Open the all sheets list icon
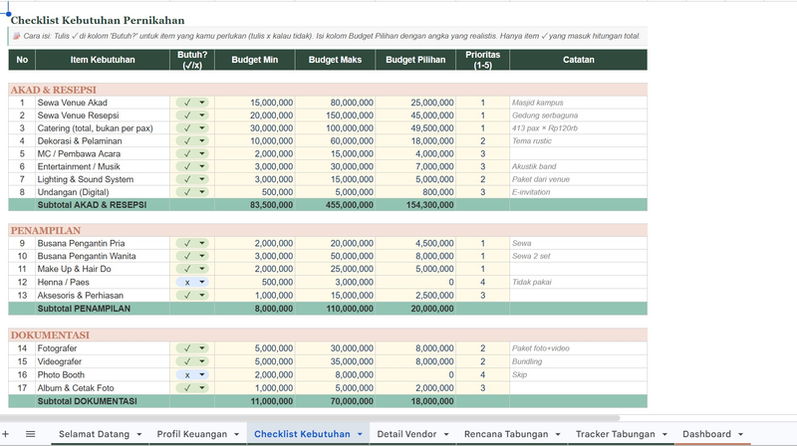The width and height of the screenshot is (797, 446). coord(31,434)
